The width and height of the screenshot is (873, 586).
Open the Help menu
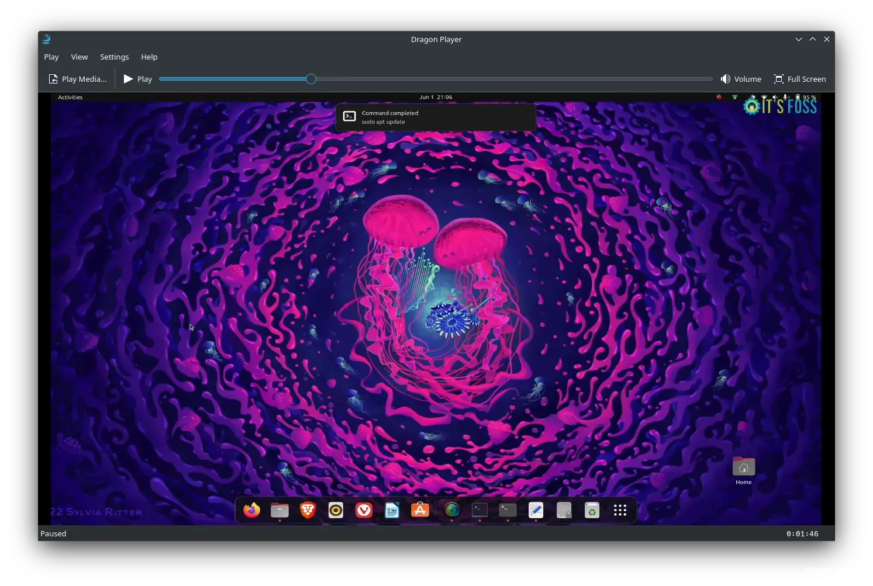pos(149,57)
